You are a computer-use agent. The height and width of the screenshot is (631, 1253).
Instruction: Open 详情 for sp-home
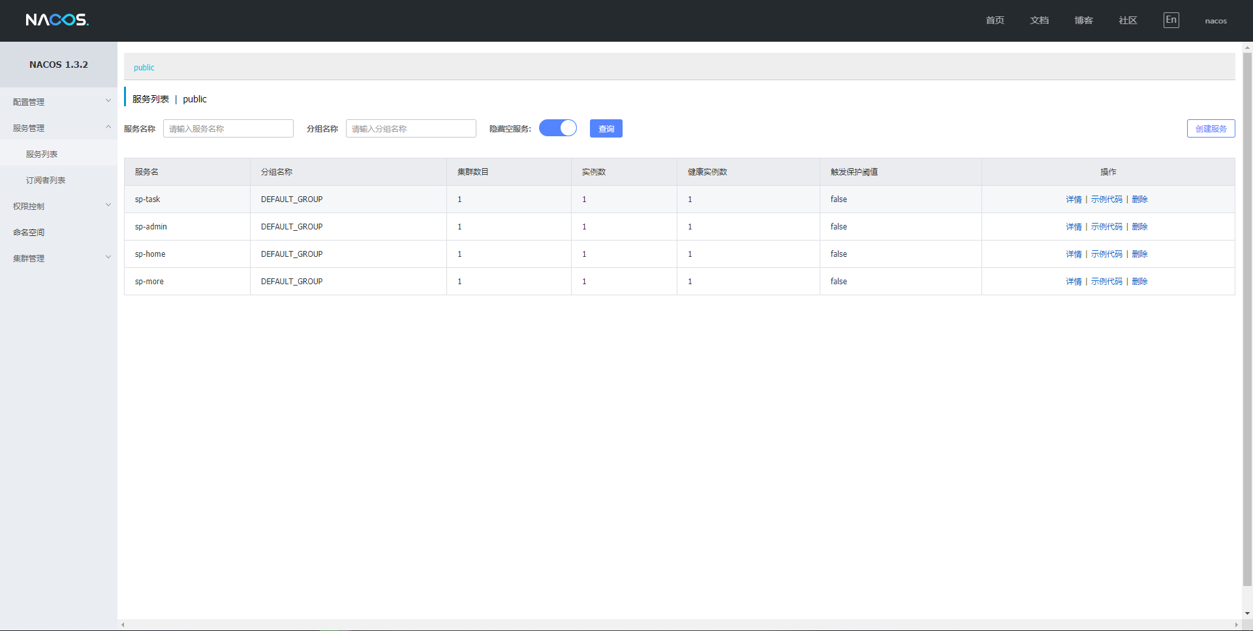pyautogui.click(x=1074, y=254)
